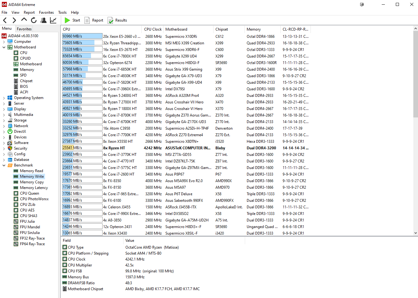The width and height of the screenshot is (418, 298).
Task: Open the FP64 Ray-Trace benchmark
Action: coord(32,244)
